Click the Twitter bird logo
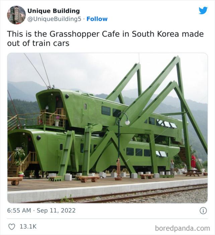The width and height of the screenshot is (215, 235). pos(203,10)
